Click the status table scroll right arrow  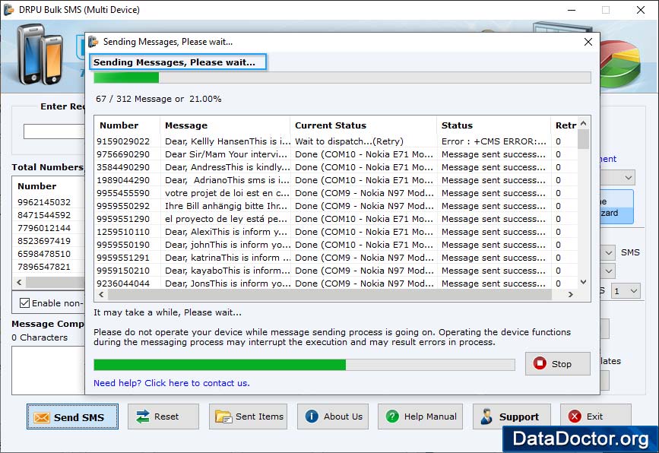point(570,295)
